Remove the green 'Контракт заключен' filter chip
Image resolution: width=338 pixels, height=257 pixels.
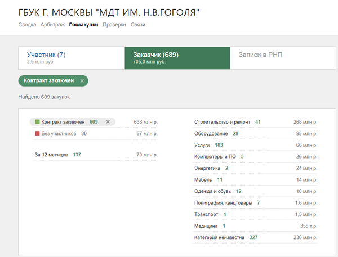click(82, 81)
